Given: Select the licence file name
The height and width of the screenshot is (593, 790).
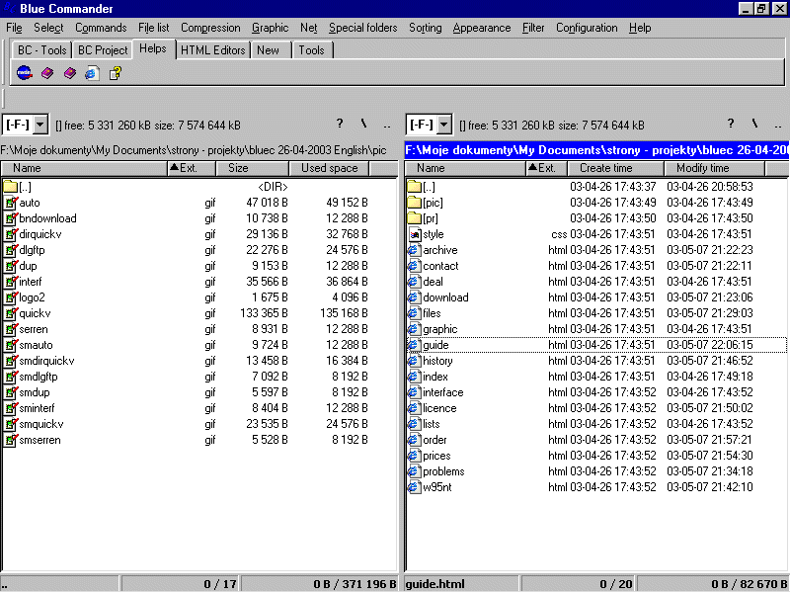Looking at the screenshot, I should [x=439, y=408].
